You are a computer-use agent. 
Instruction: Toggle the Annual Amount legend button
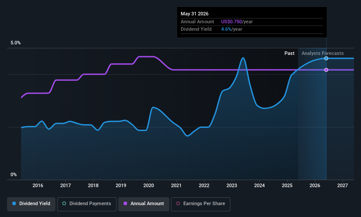pos(144,204)
